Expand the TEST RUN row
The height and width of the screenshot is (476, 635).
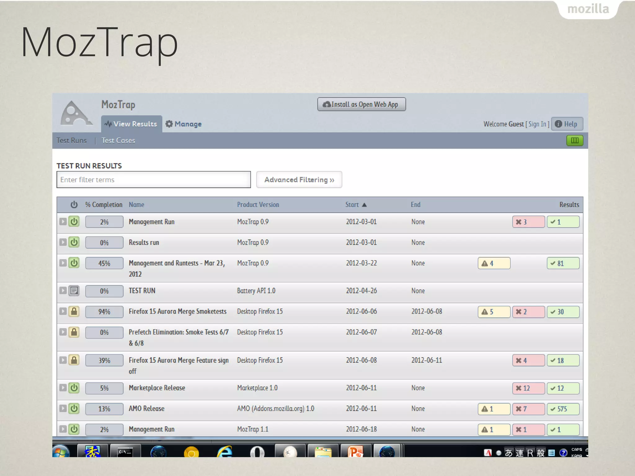coord(63,291)
